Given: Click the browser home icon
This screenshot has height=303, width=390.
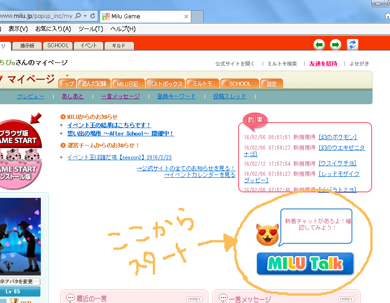Looking at the screenshot, I should coord(387,16).
